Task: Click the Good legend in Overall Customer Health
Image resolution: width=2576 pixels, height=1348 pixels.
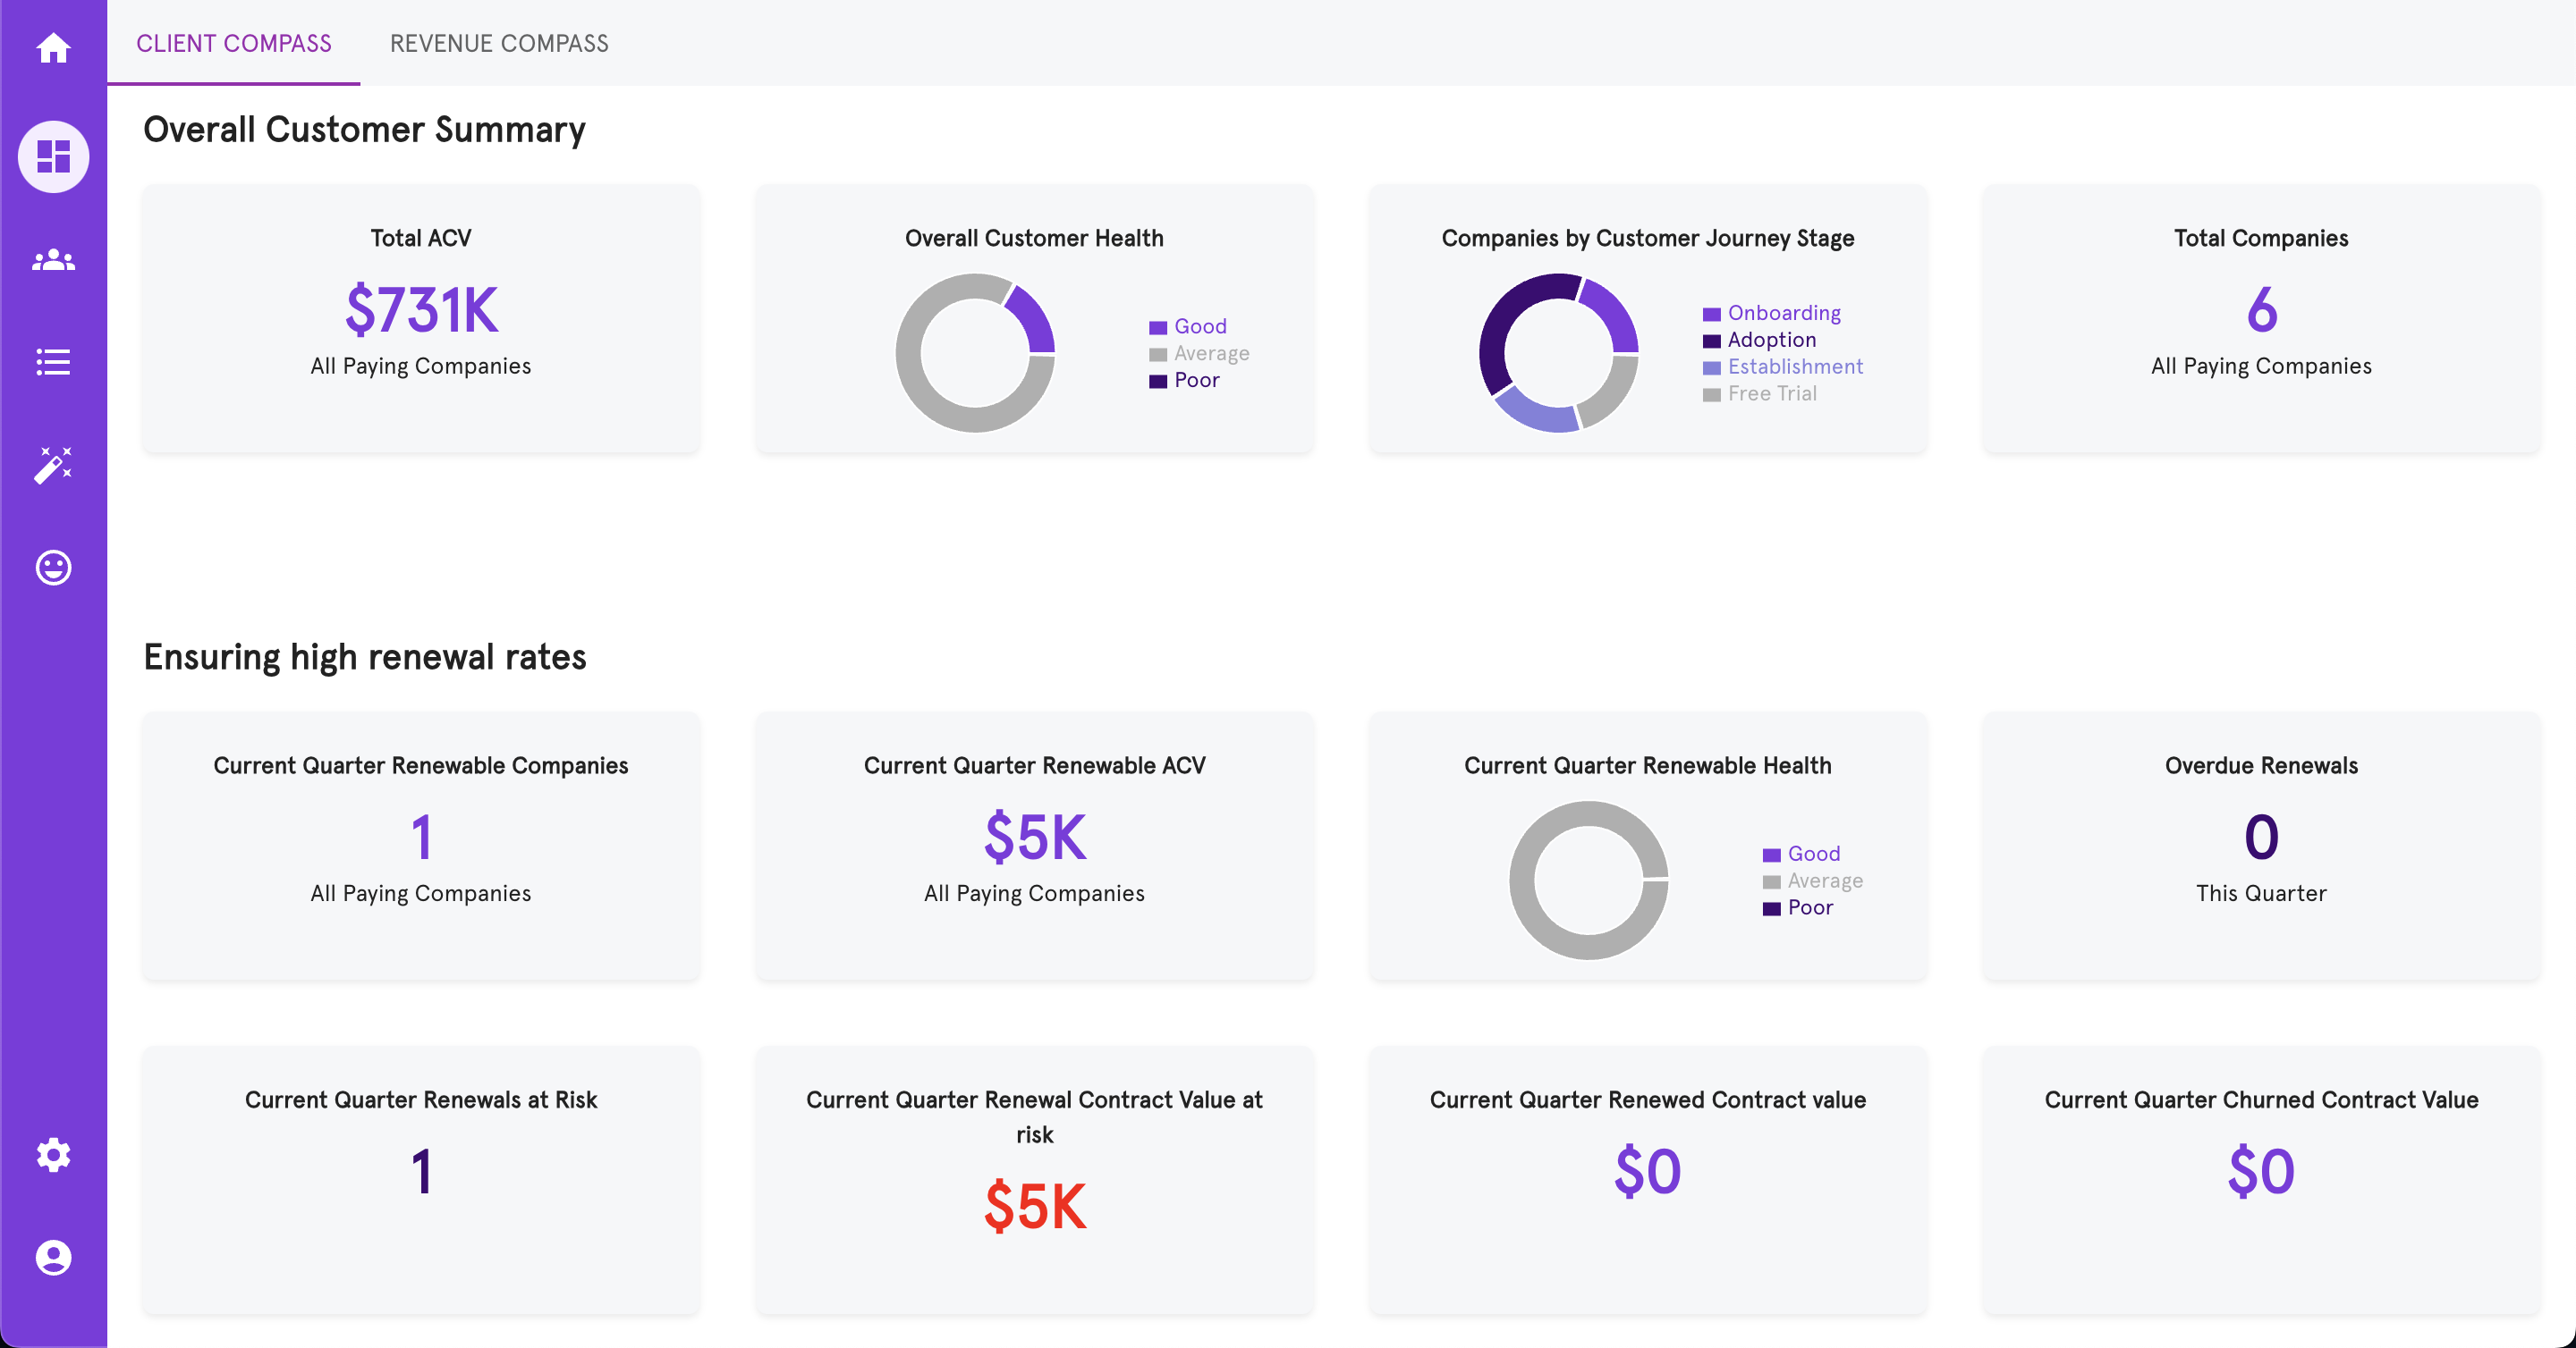Action: (x=1188, y=327)
